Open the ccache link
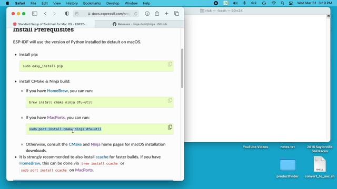This screenshot has width=337, height=189. [x=102, y=157]
